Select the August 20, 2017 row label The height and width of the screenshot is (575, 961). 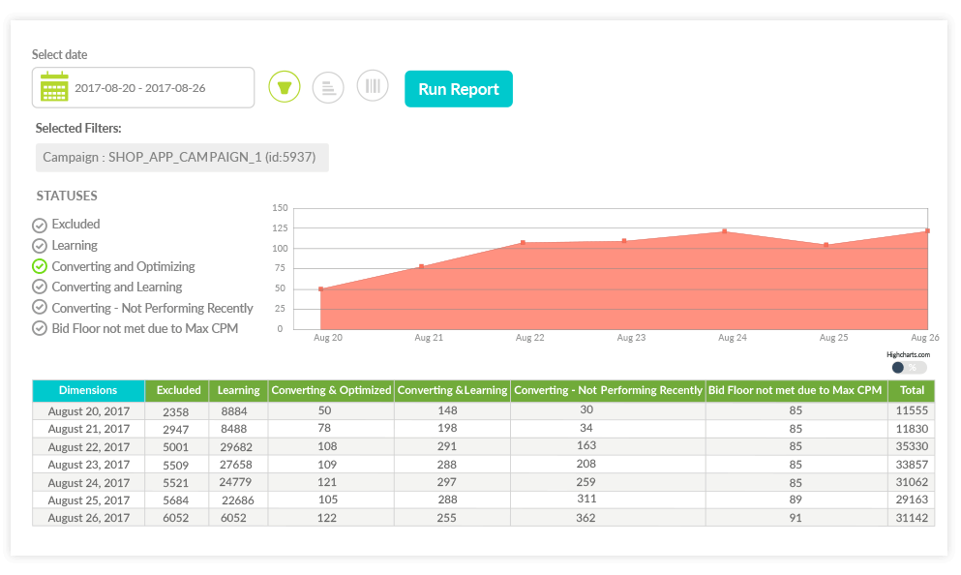pyautogui.click(x=89, y=411)
